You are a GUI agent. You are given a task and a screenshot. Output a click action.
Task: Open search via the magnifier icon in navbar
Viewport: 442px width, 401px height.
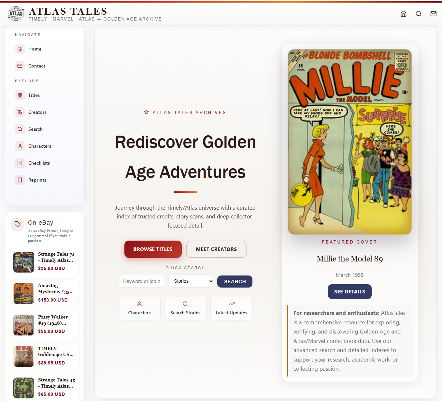419,14
